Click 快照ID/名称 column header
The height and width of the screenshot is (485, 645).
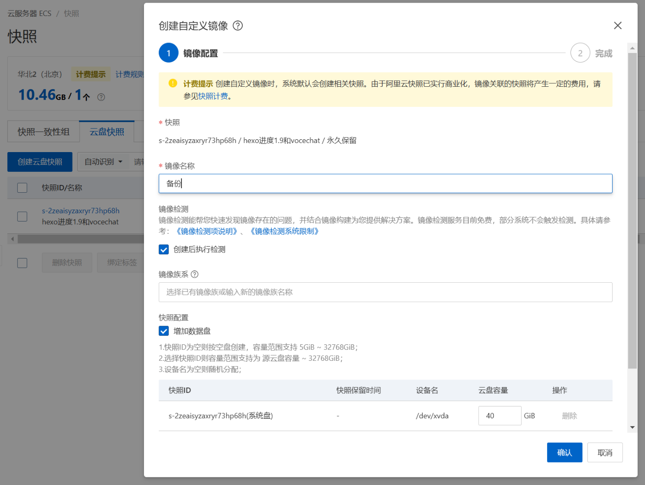click(x=62, y=188)
